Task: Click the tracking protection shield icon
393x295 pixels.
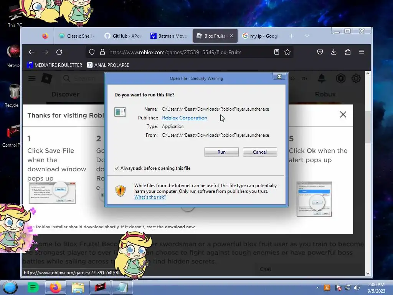Action: click(92, 52)
